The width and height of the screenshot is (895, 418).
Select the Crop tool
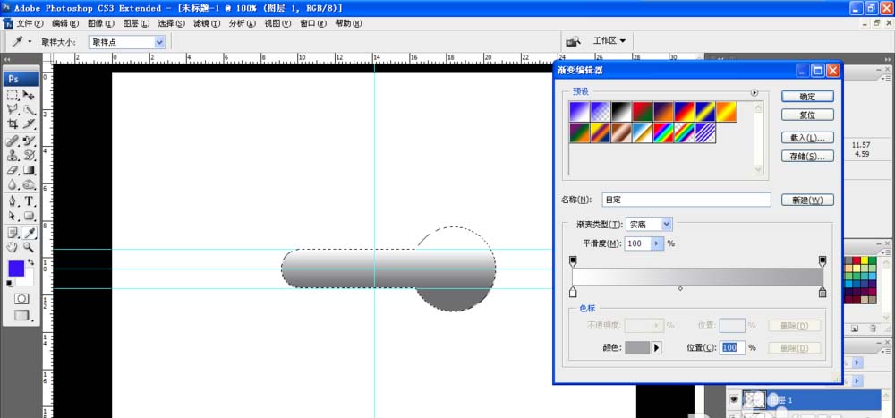tap(13, 124)
